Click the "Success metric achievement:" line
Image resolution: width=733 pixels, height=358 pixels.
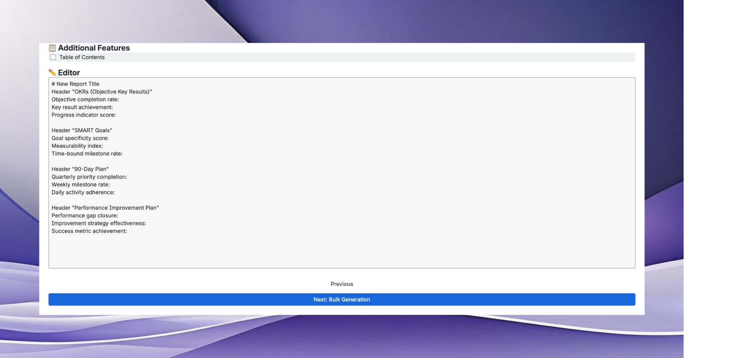[89, 231]
